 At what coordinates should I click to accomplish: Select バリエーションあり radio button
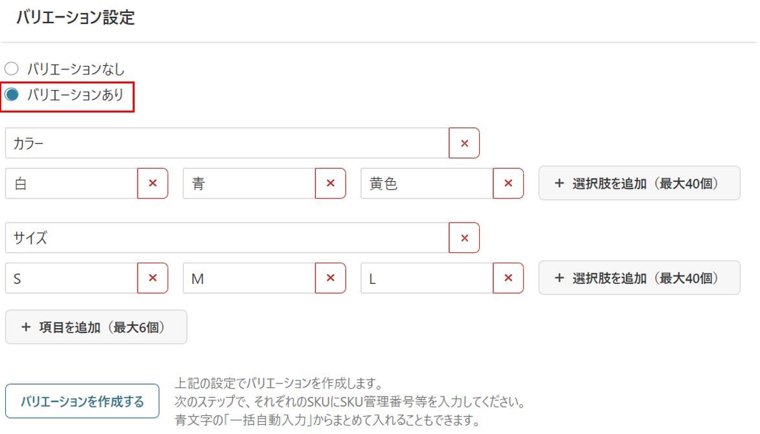pos(12,94)
